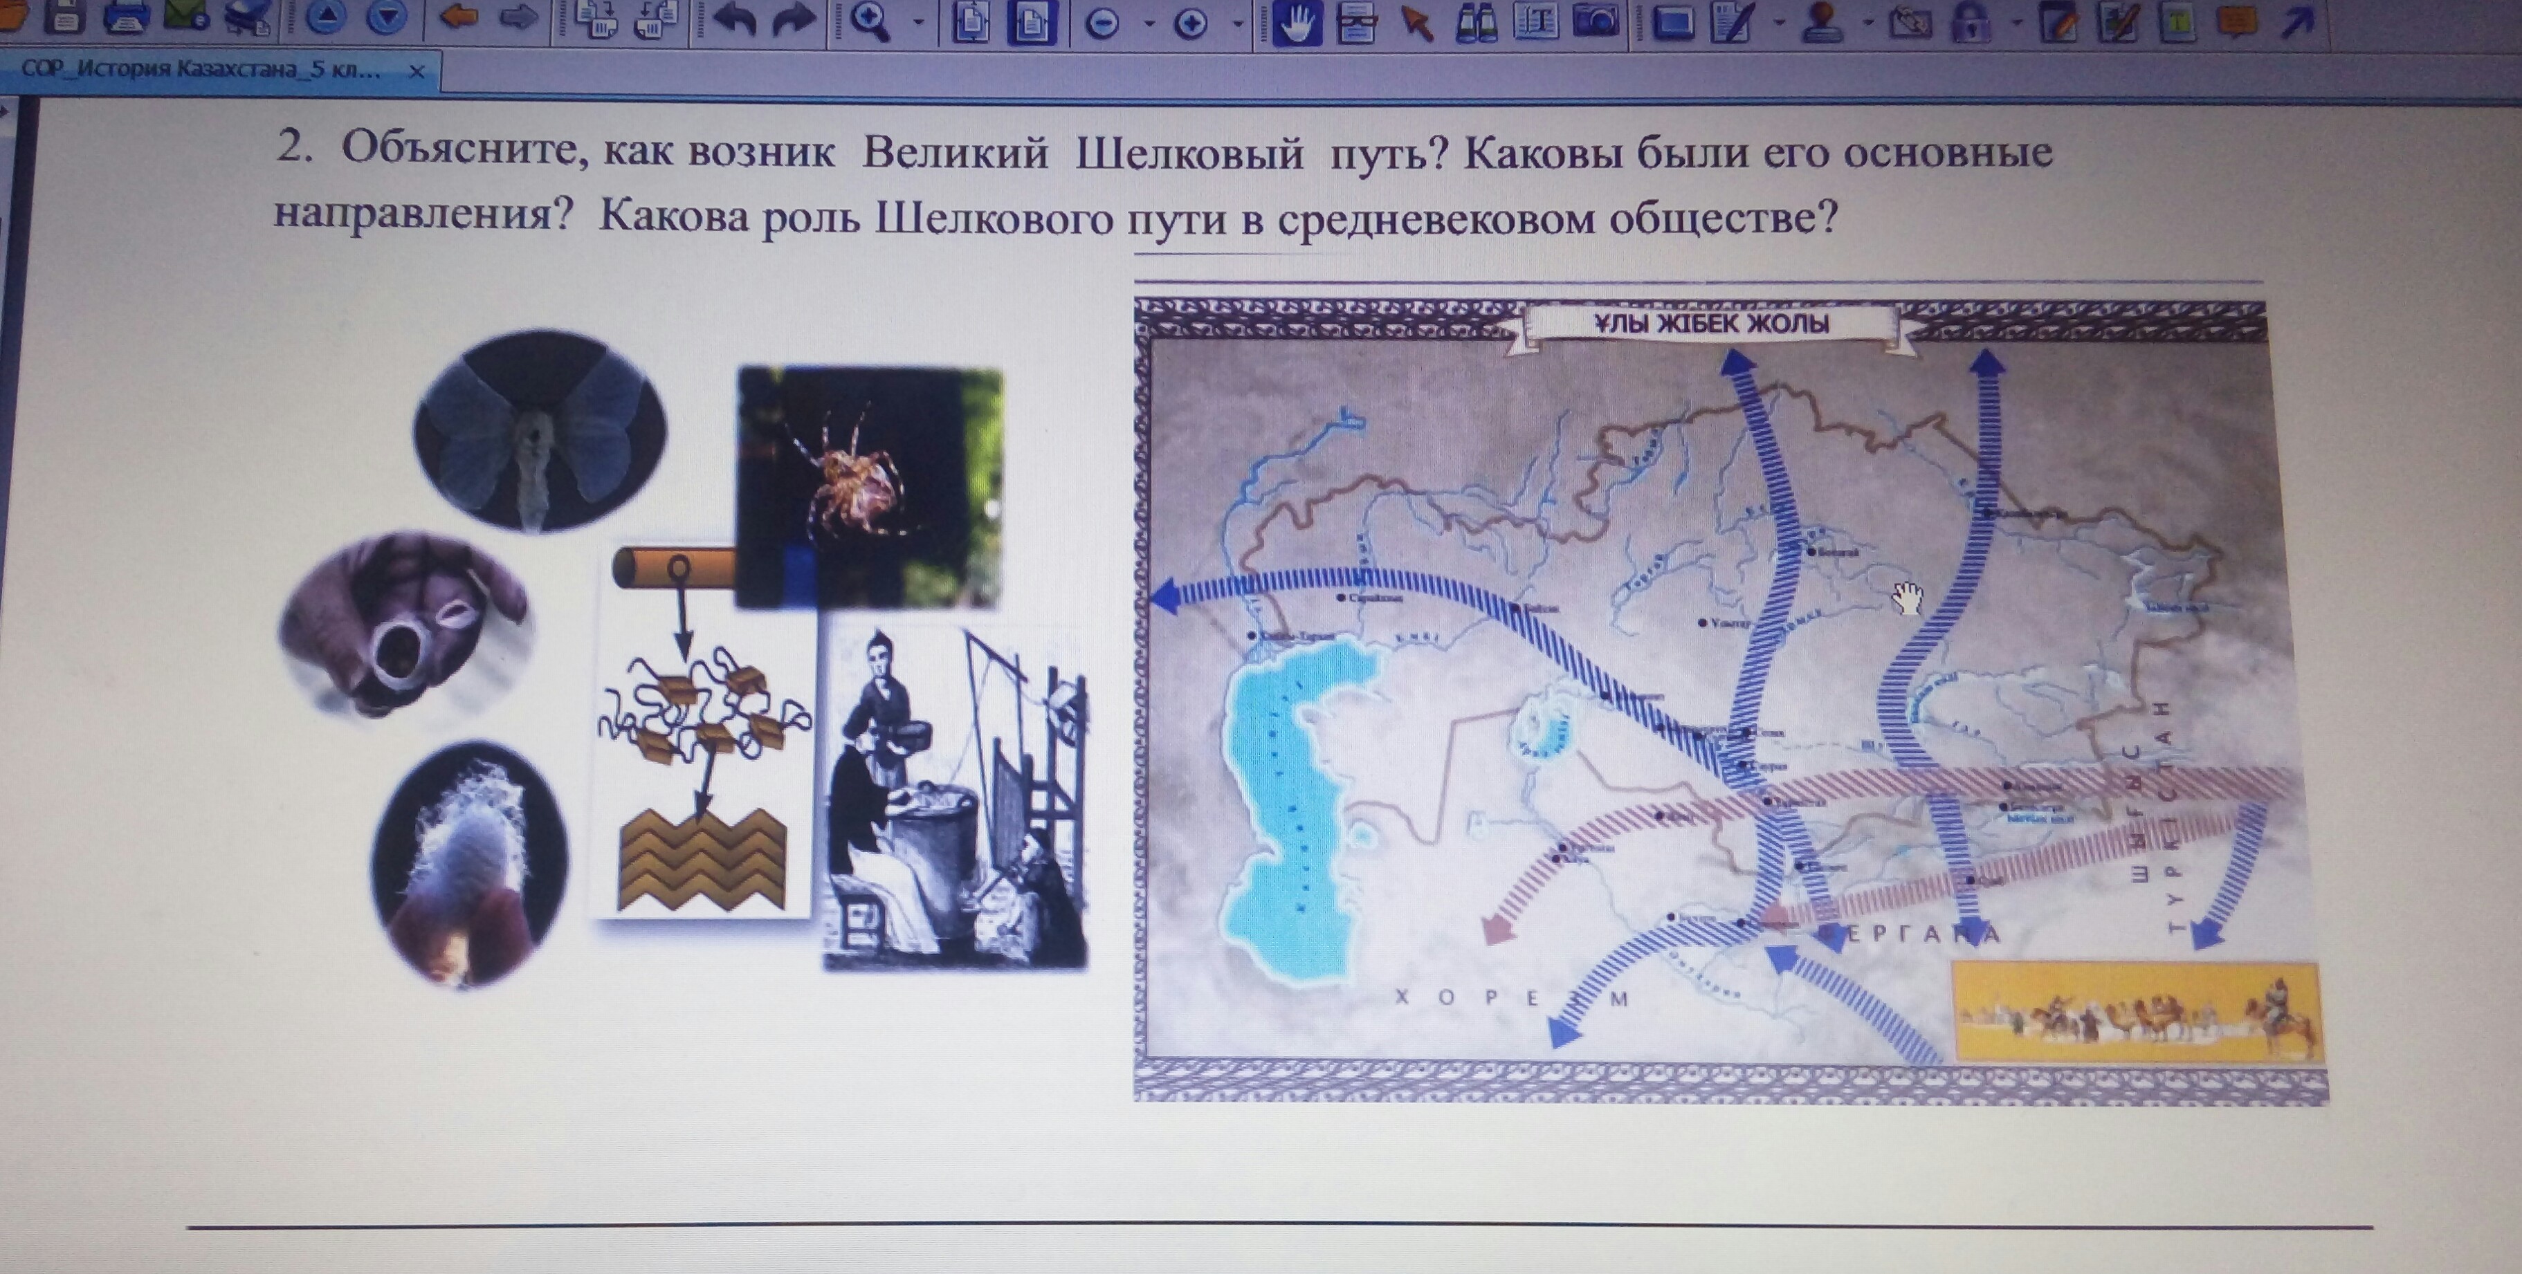Go to previous view orange arrow
Screen dimensions: 2522x1274
click(458, 17)
